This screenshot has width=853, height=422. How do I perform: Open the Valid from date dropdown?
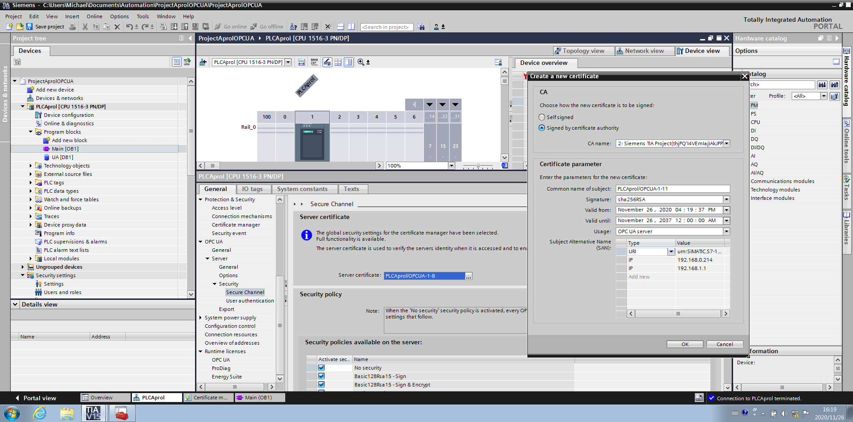(726, 210)
